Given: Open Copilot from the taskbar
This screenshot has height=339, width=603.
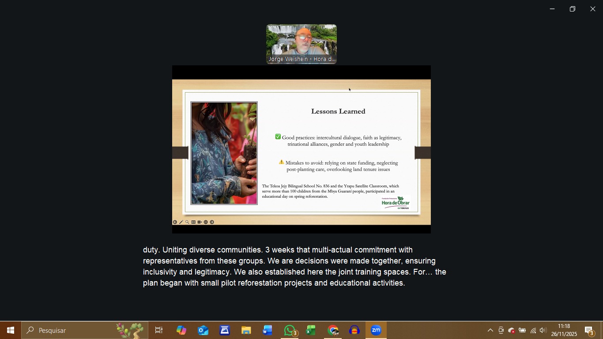Looking at the screenshot, I should [181, 330].
